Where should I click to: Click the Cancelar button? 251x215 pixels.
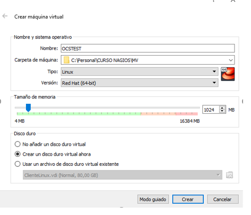[222, 199]
